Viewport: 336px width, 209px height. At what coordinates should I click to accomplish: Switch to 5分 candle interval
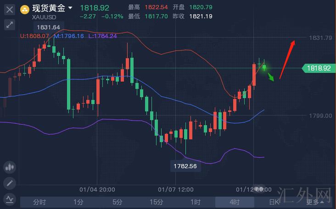118,202
